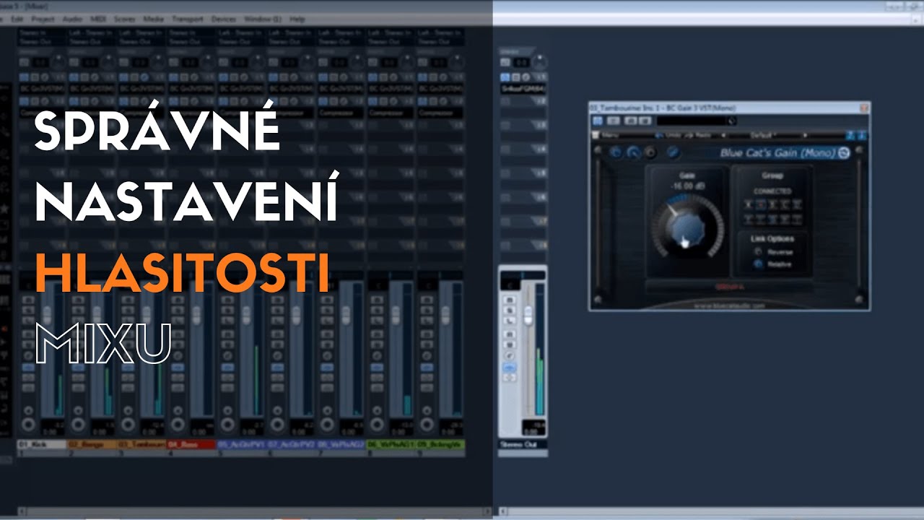Viewport: 924px width, 520px height.
Task: Mute the Stereo Out channel
Action: [509, 298]
